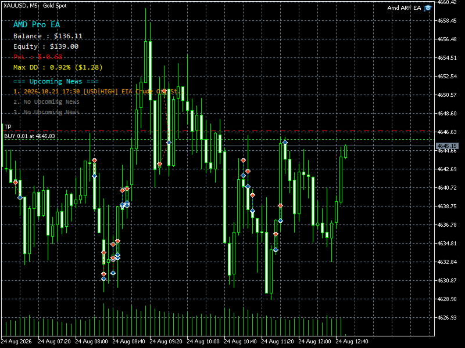Click the graduation cap Expert Advisor icon
Screen dimensions: 465x348
tap(427, 8)
